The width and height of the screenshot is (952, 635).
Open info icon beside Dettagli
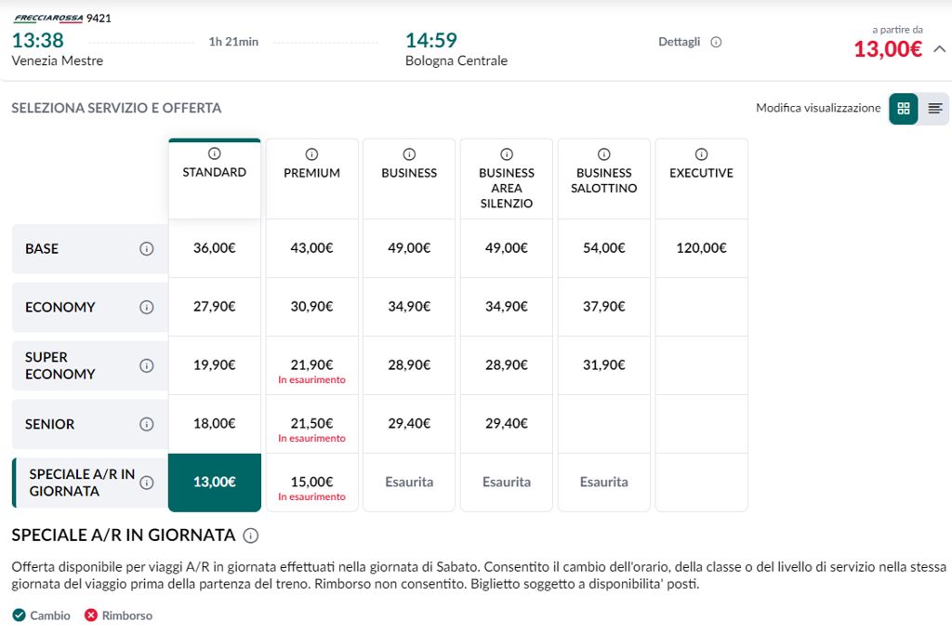pyautogui.click(x=716, y=42)
